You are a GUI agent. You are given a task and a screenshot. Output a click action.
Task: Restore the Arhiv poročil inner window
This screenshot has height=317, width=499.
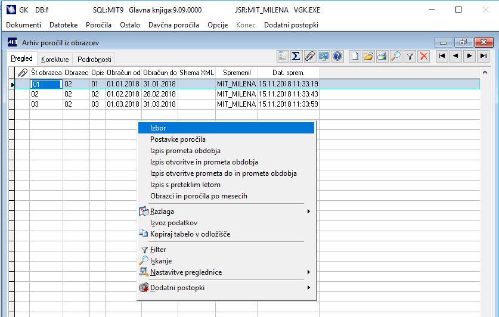coord(463,42)
